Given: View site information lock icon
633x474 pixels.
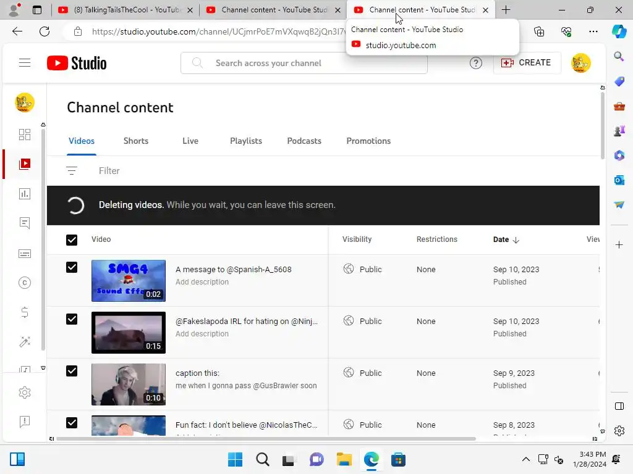Looking at the screenshot, I should pyautogui.click(x=78, y=31).
